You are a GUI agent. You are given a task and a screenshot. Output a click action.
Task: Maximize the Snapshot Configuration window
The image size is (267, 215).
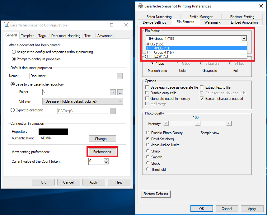pyautogui.click(x=112, y=25)
